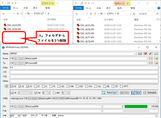Click the green plus button beside option checkboxes
Image resolution: width=161 pixels, height=118 pixels.
(x=6, y=86)
